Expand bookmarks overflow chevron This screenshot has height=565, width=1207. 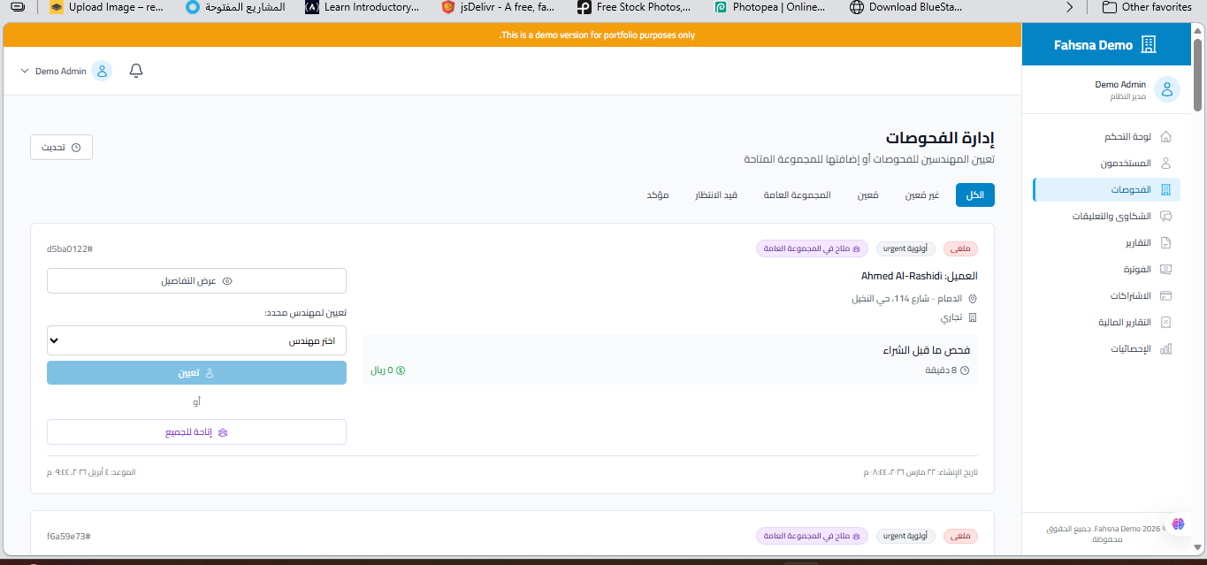pyautogui.click(x=1070, y=7)
